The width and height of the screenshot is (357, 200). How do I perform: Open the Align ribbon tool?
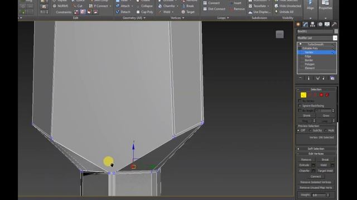click(x=310, y=6)
